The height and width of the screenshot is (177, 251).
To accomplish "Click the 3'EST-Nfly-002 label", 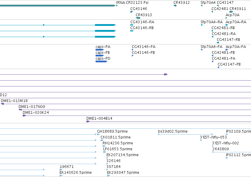I will coord(225,143).
